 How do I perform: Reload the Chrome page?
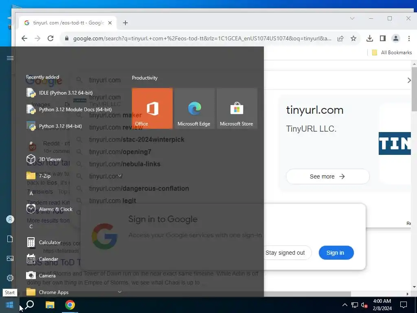(x=50, y=38)
